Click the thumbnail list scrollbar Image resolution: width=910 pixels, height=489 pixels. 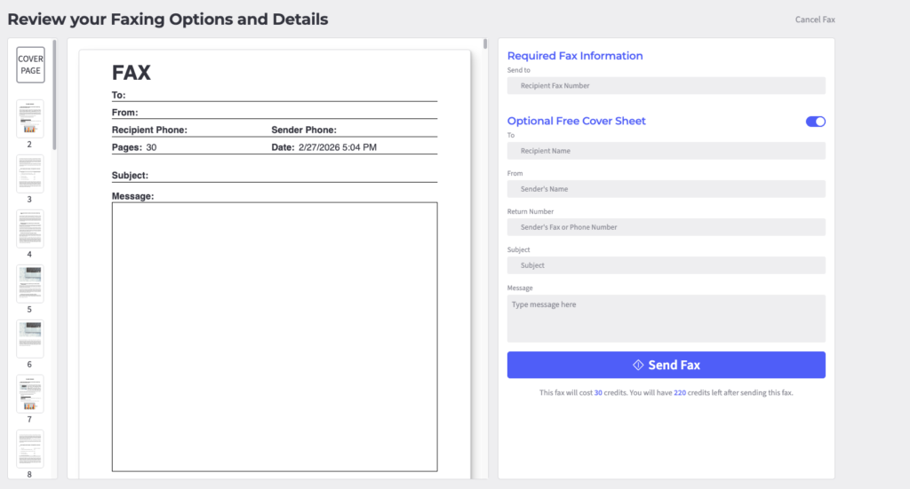54,96
